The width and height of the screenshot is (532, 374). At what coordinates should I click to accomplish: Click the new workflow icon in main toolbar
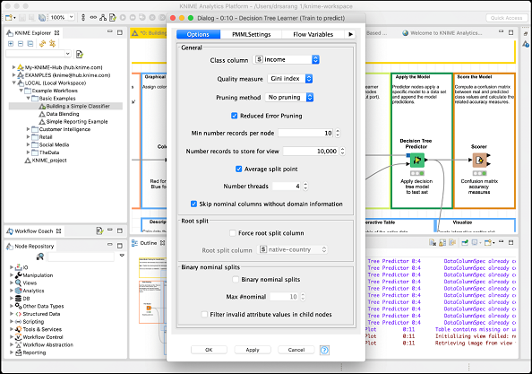click(9, 17)
